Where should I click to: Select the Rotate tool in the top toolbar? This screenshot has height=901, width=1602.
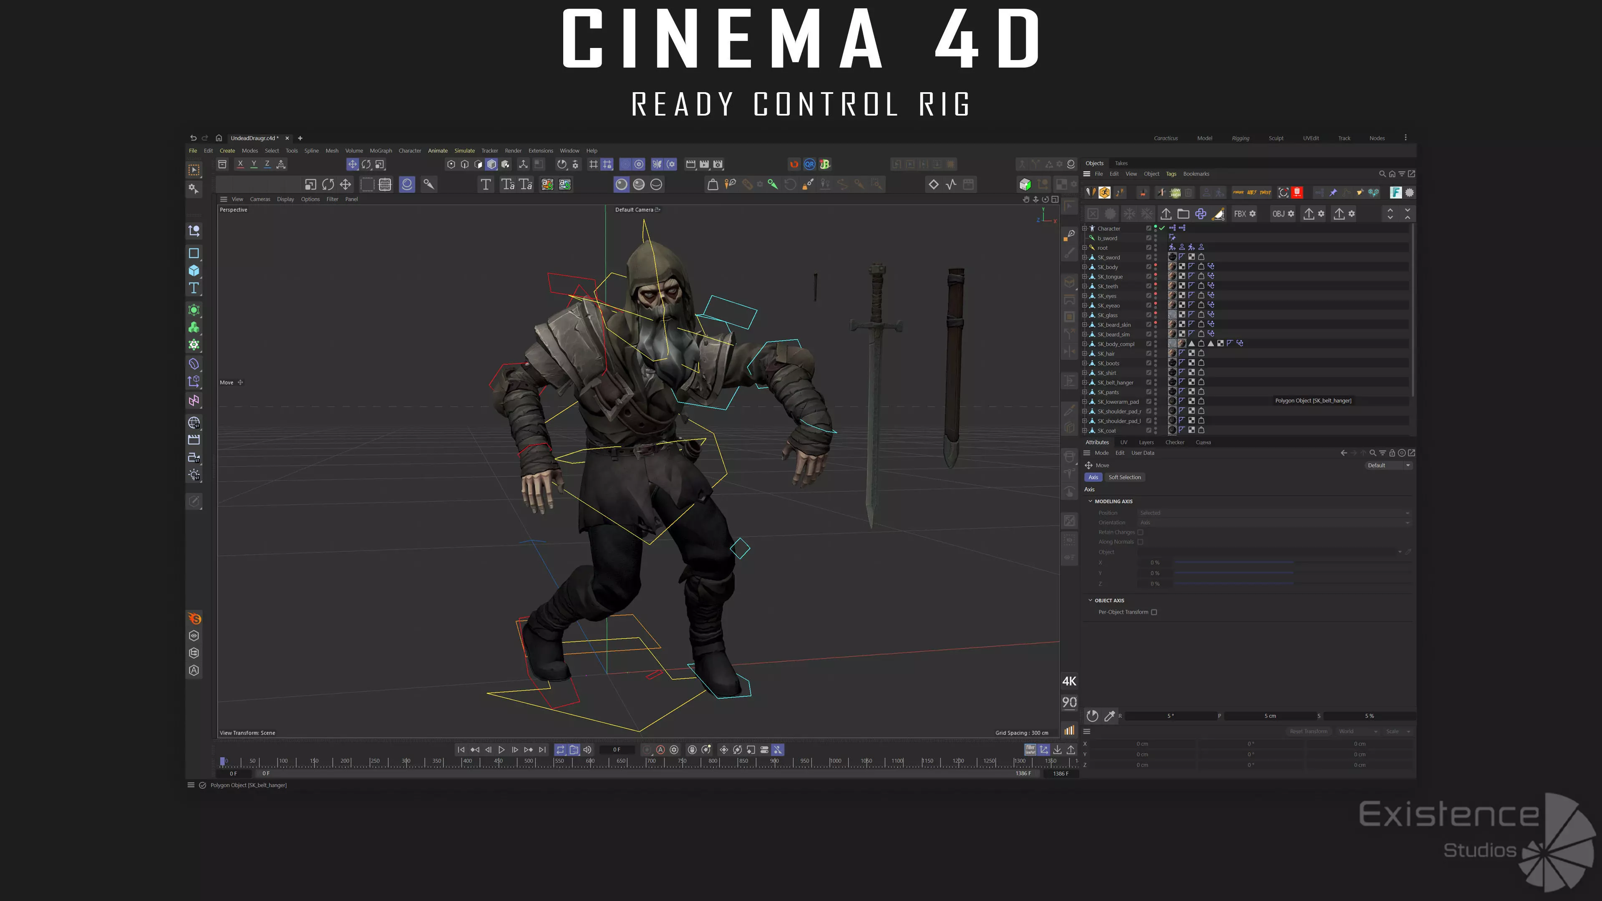point(366,164)
